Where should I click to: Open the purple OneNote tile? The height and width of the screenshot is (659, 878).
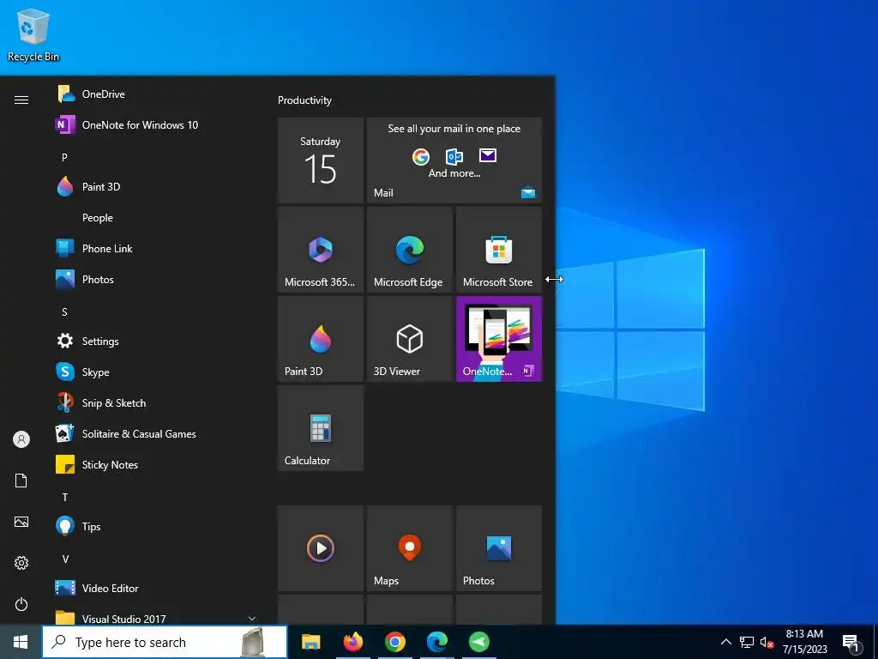tap(499, 339)
